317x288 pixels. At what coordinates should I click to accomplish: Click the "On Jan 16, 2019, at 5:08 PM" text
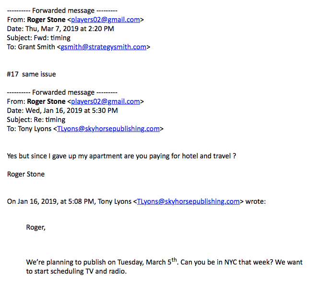point(50,201)
